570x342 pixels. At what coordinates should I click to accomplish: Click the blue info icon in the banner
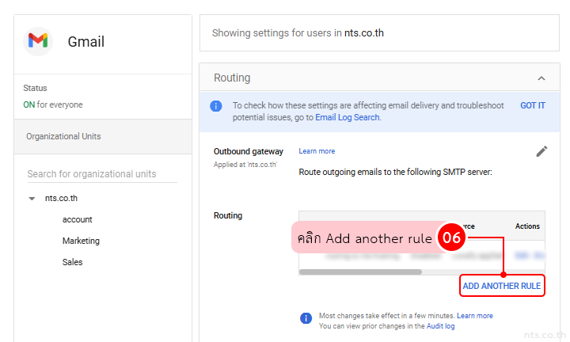[216, 105]
